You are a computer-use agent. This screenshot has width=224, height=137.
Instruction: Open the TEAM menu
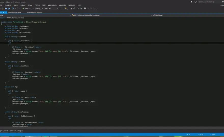click(x=30, y=5)
